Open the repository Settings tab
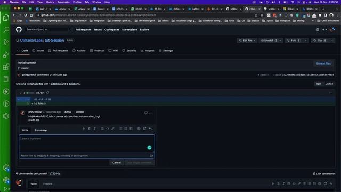 tap(166, 51)
